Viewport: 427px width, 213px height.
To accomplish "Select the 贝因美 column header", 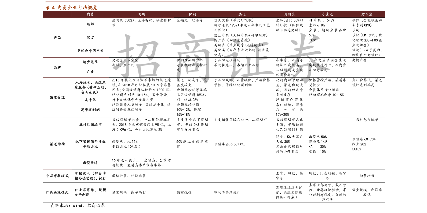I will (289, 14).
